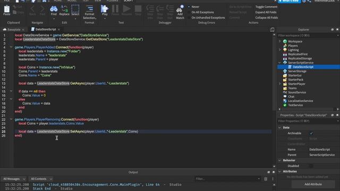Click Toggle Comment action
Image resolution: width=340 pixels, height=191 pixels.
coord(266,7)
